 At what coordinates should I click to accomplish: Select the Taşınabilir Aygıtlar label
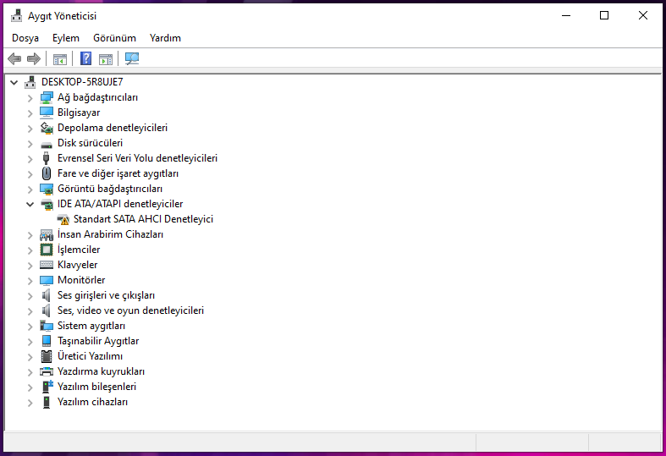click(x=98, y=341)
